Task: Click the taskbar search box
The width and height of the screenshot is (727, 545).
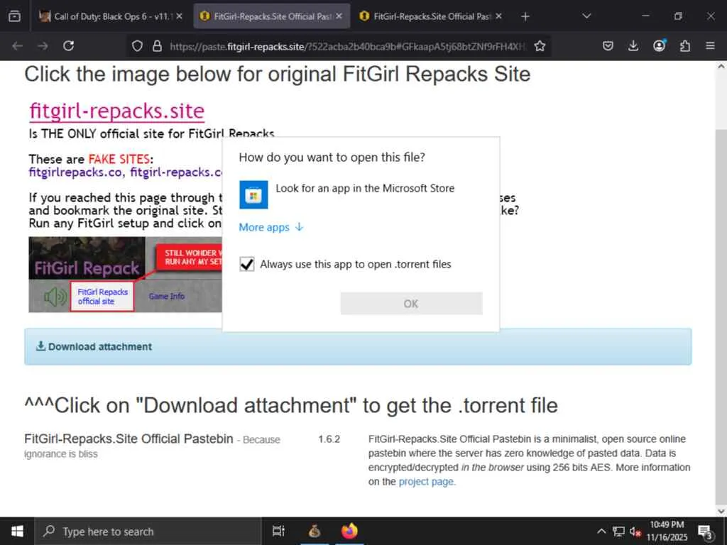Action: tap(148, 532)
